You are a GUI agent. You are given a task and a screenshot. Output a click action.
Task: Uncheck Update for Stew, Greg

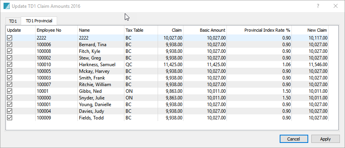click(10, 58)
